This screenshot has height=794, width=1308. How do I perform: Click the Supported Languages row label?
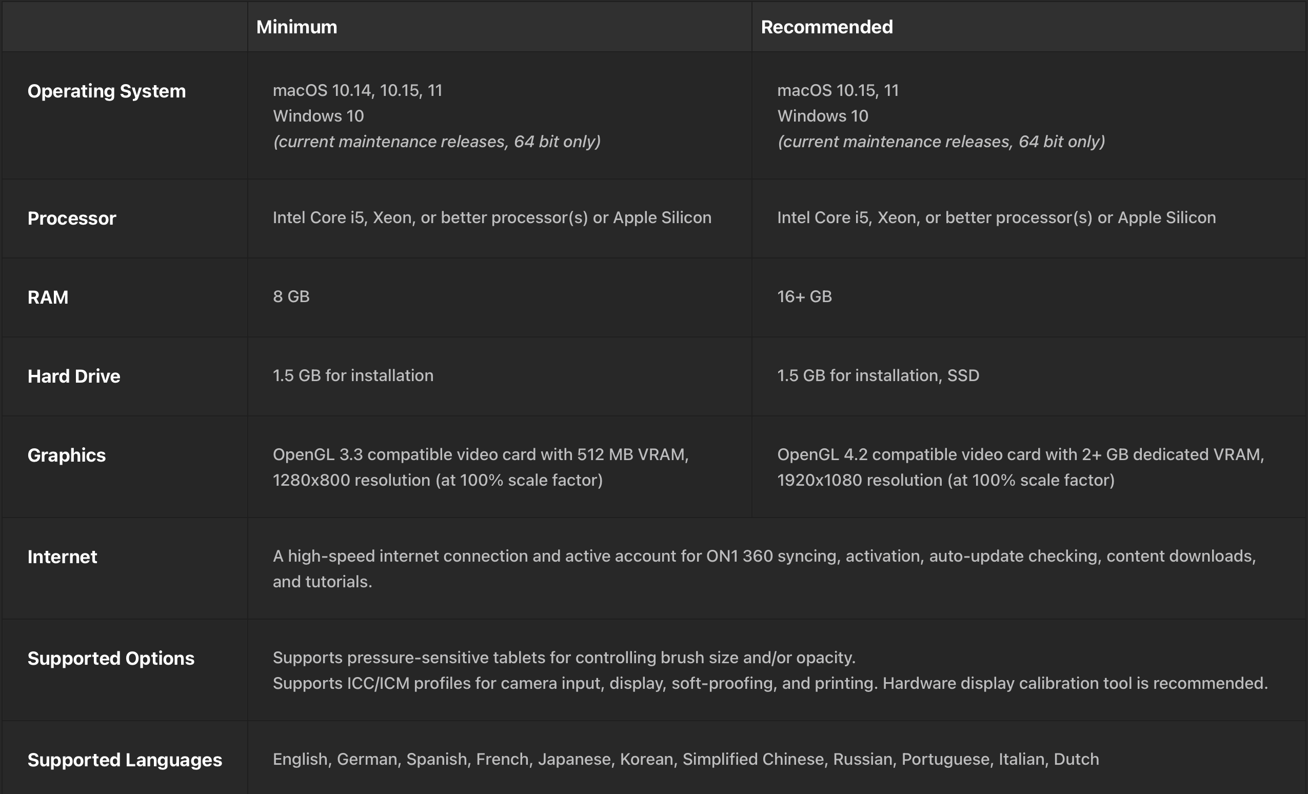125,760
